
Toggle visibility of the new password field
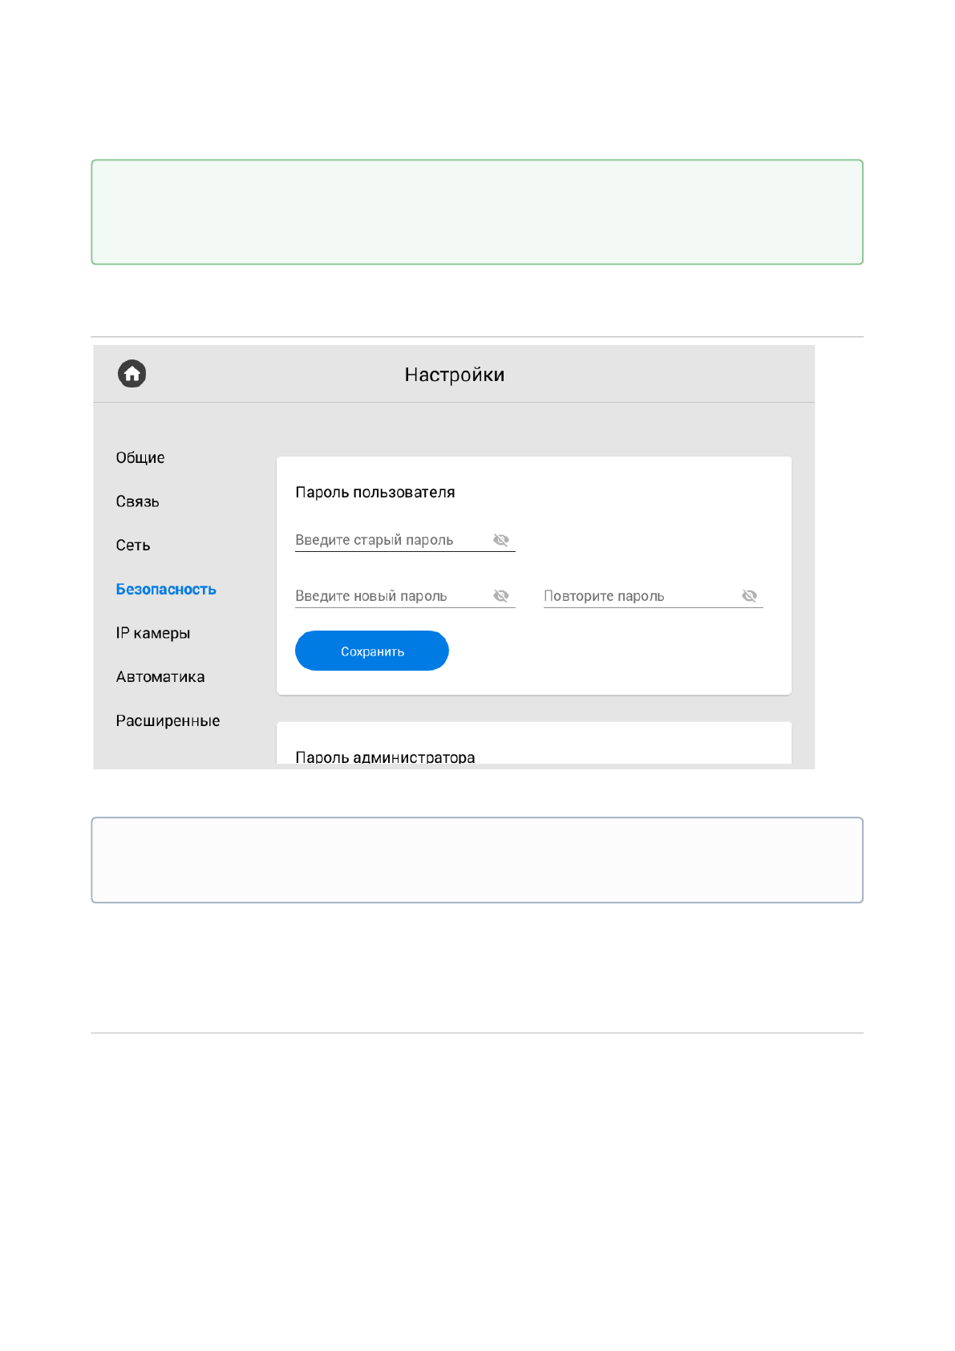click(x=501, y=596)
